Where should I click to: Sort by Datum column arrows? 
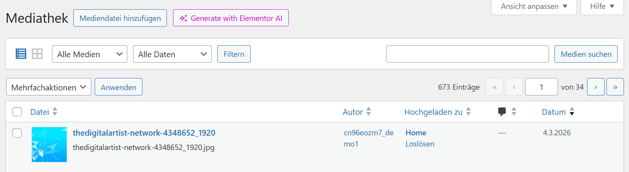(572, 112)
